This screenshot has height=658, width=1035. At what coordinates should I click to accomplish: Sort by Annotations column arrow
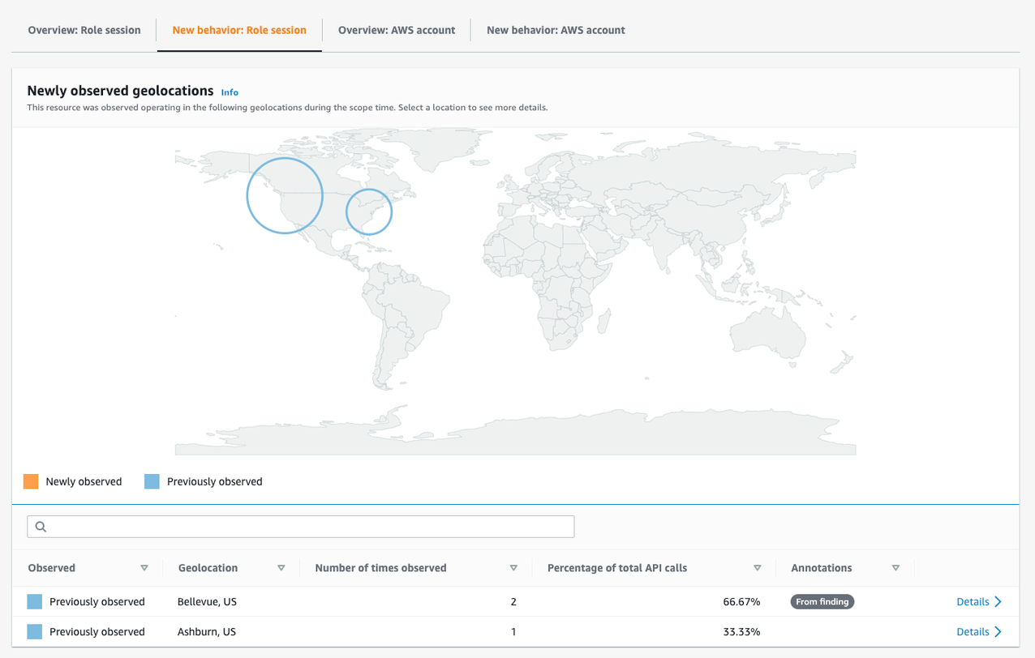pyautogui.click(x=895, y=568)
